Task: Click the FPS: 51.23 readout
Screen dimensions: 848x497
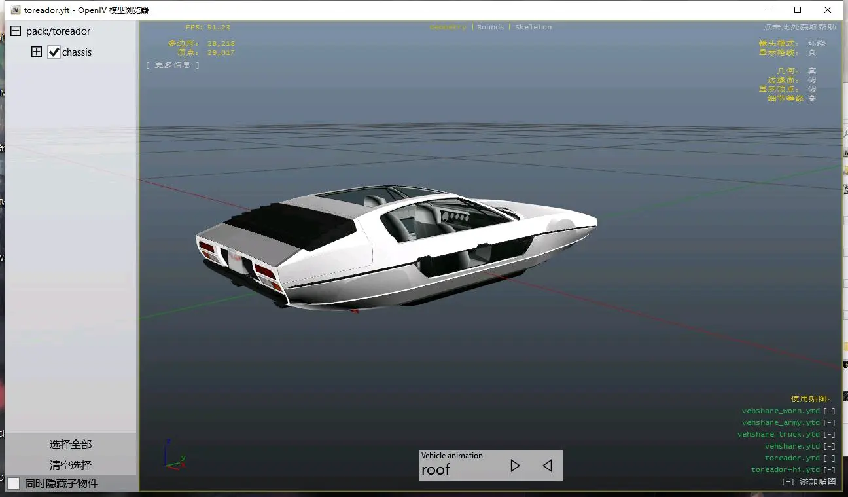Action: tap(208, 28)
